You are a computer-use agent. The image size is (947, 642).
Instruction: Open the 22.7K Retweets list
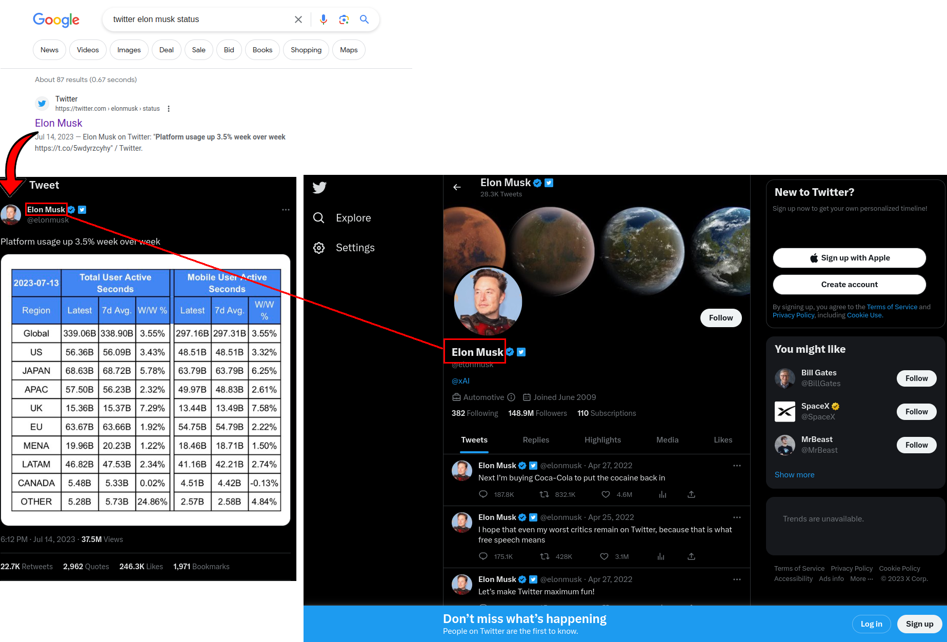pyautogui.click(x=27, y=567)
